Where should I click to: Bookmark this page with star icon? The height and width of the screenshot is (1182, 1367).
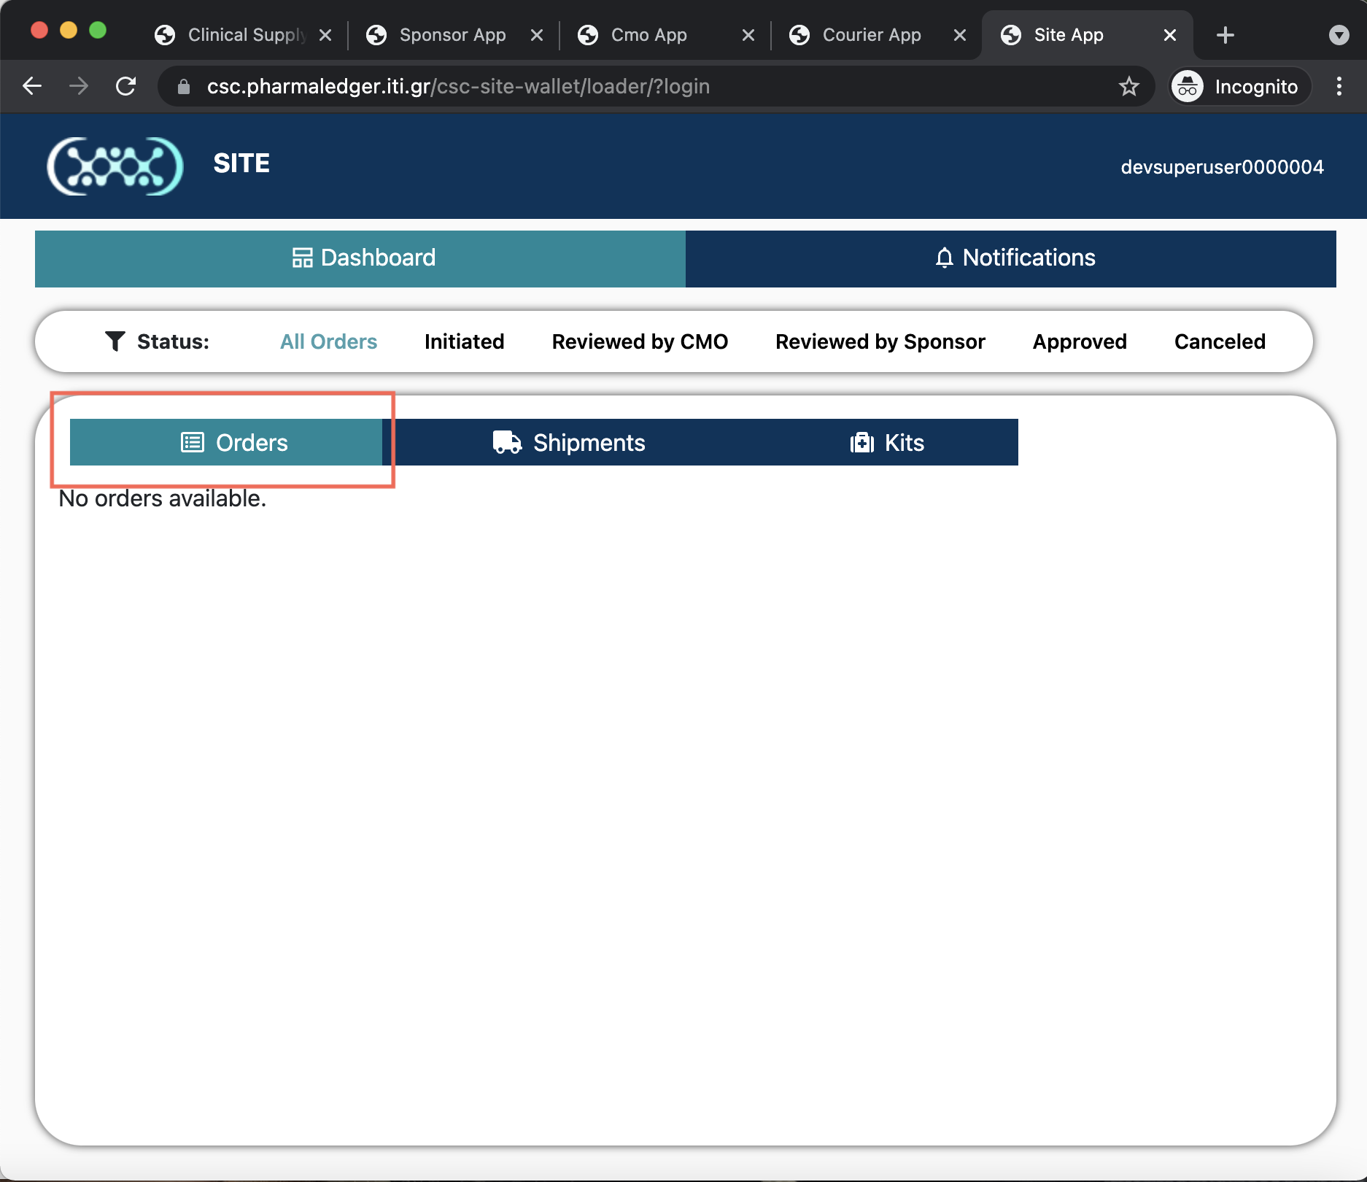1129,86
